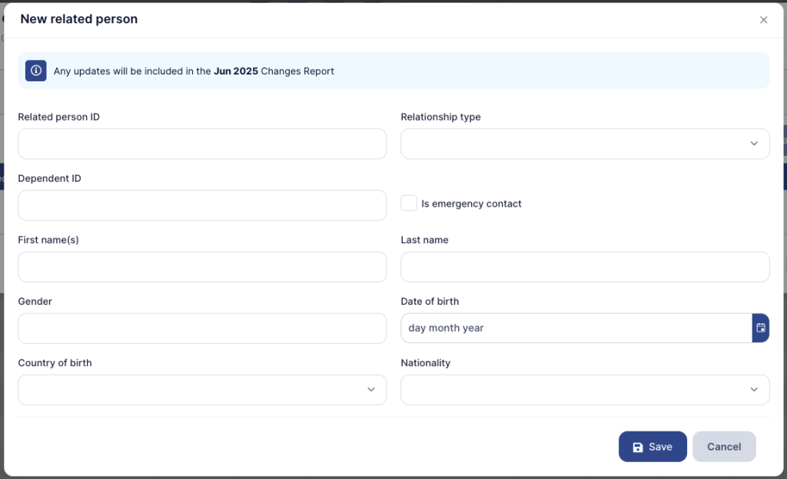
Task: Expand the Relationship type dropdown
Action: click(584, 144)
